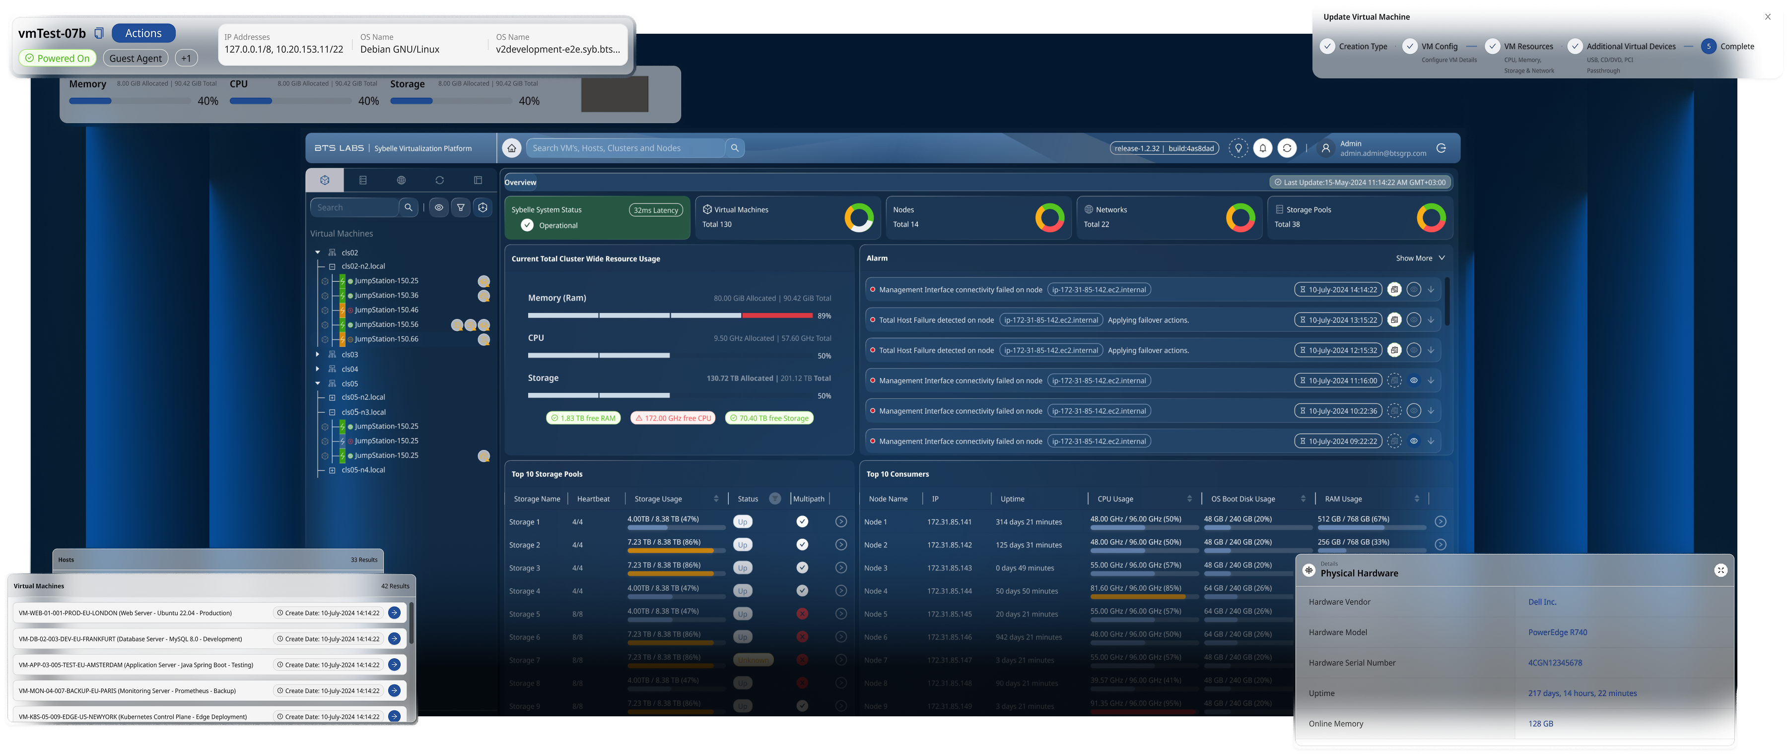Click the sidebar search magnifier icon
This screenshot has height=755, width=1788.
(409, 207)
